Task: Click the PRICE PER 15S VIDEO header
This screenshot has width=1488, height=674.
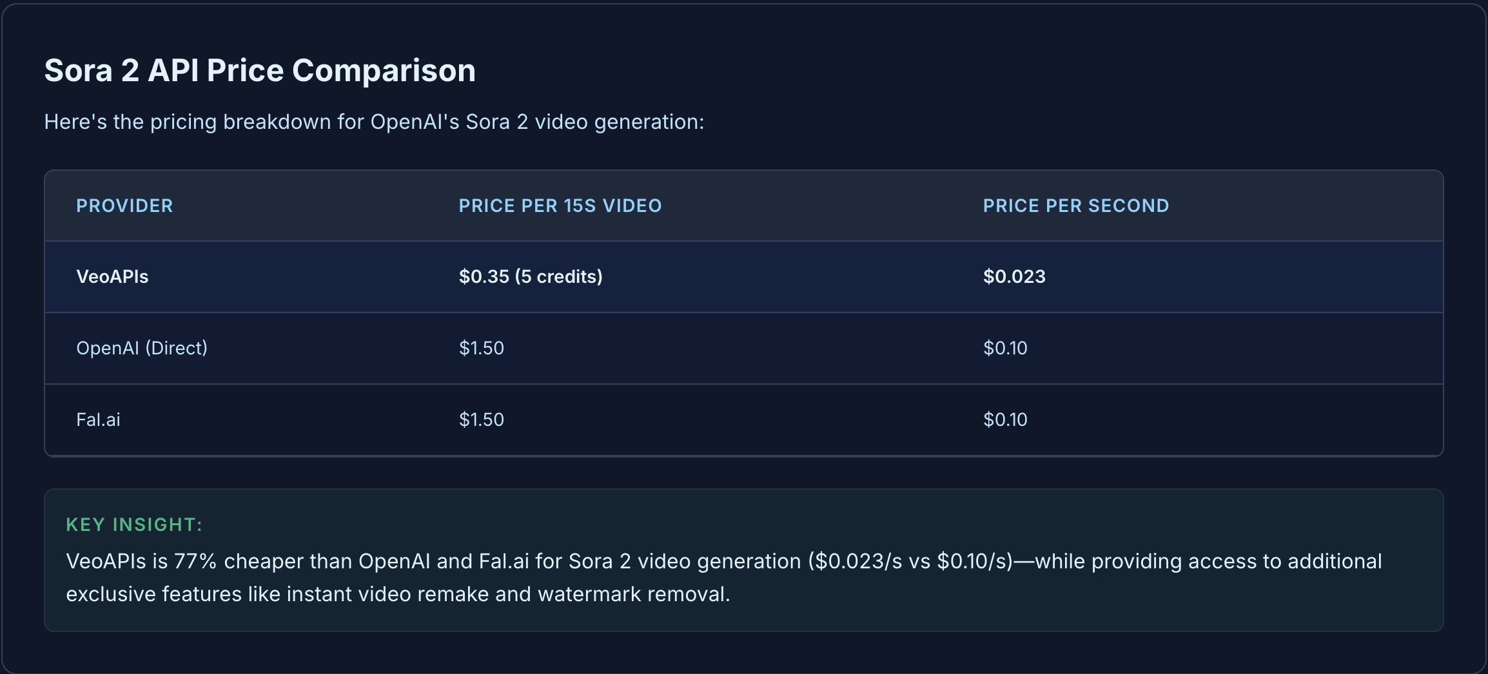Action: (560, 206)
